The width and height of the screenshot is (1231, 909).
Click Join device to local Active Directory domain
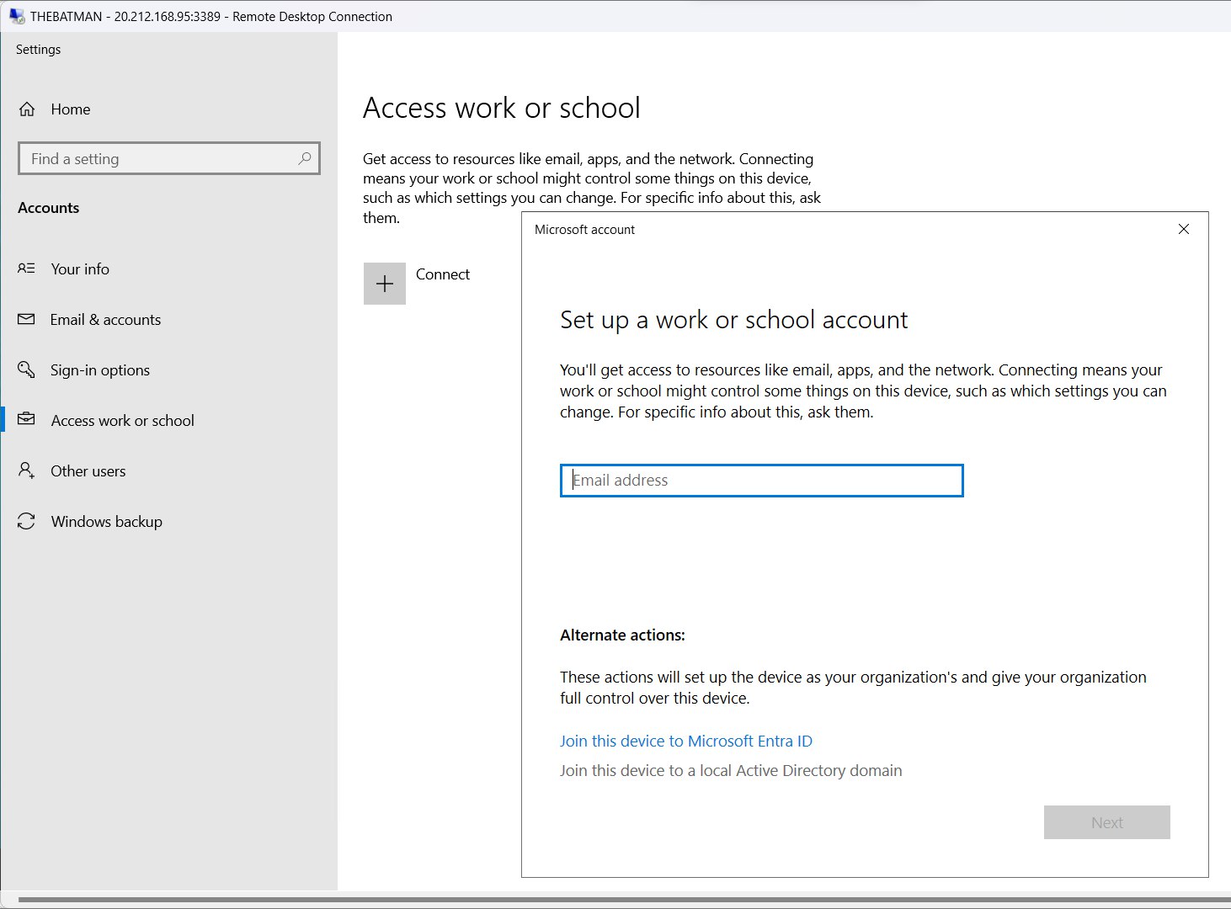pyautogui.click(x=730, y=770)
